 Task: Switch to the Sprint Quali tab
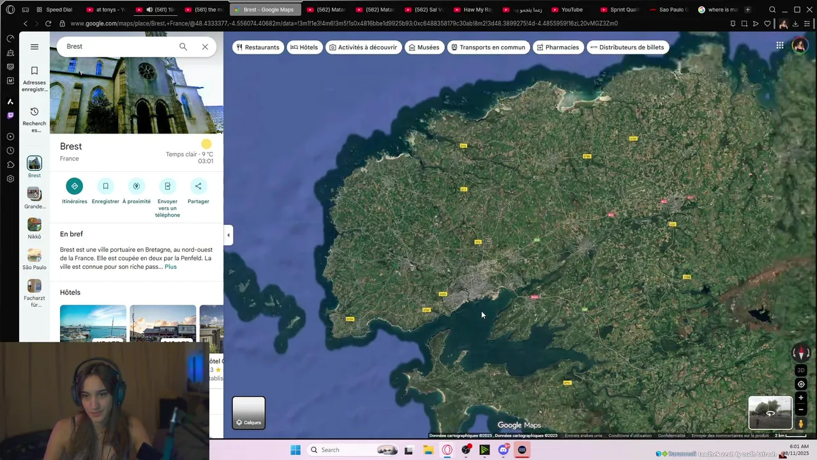click(x=619, y=10)
